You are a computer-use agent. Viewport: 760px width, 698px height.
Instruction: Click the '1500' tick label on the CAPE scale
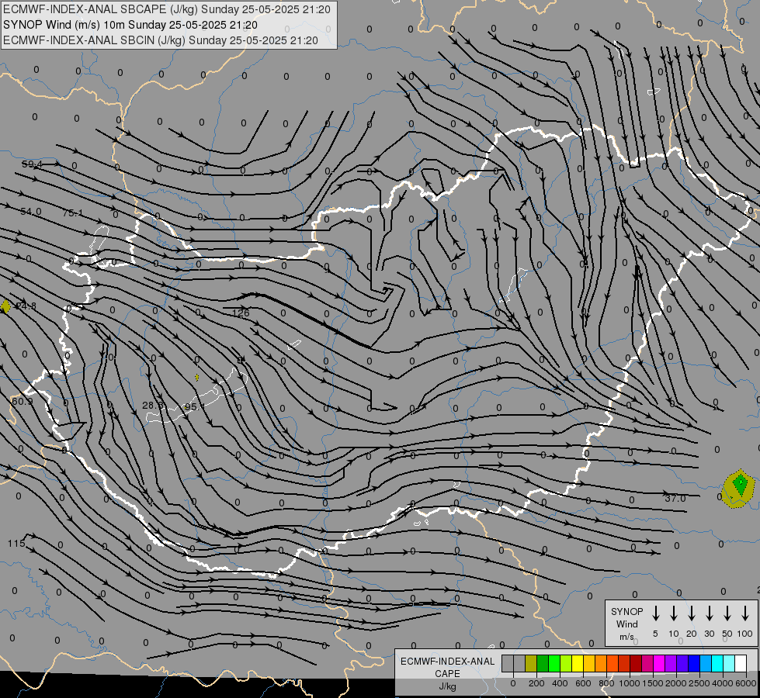(653, 683)
